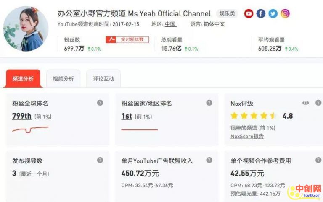Switch to the 视频分析 tab
Screen dimensions: 323x202
63,79
